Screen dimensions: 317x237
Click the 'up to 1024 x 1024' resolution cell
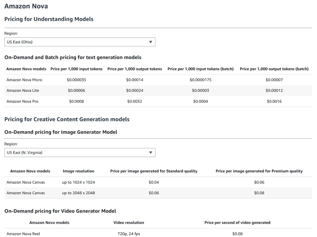click(x=78, y=182)
